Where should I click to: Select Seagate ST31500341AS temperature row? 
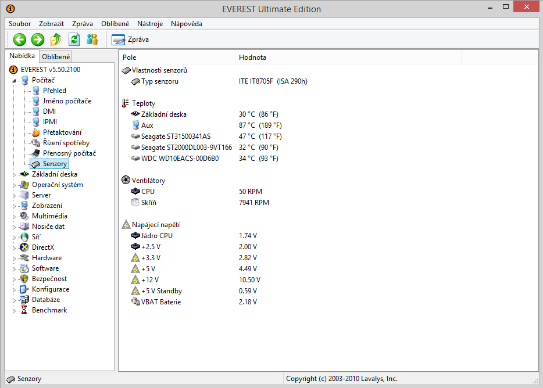207,136
